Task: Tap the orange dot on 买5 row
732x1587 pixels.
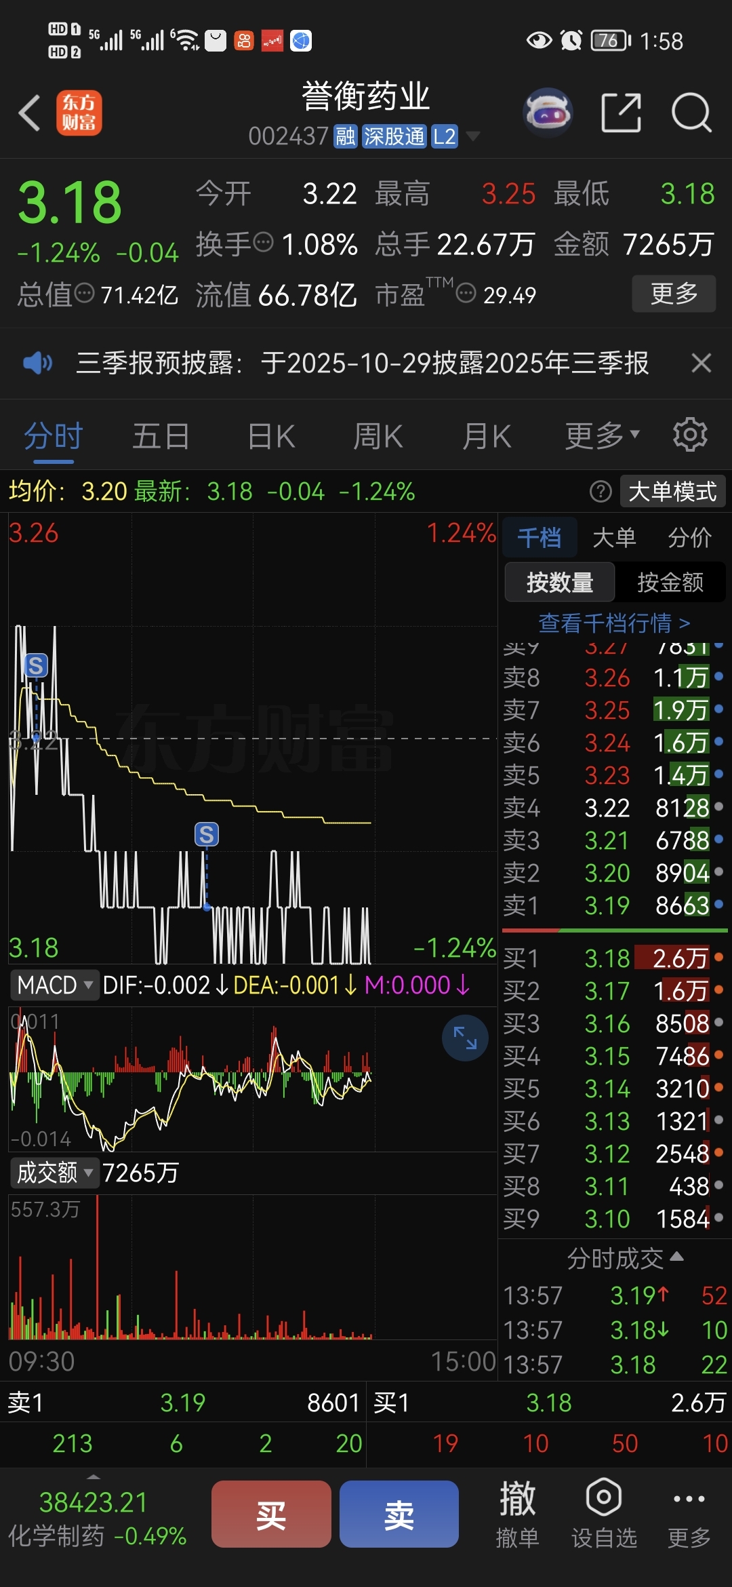Action: [718, 1087]
